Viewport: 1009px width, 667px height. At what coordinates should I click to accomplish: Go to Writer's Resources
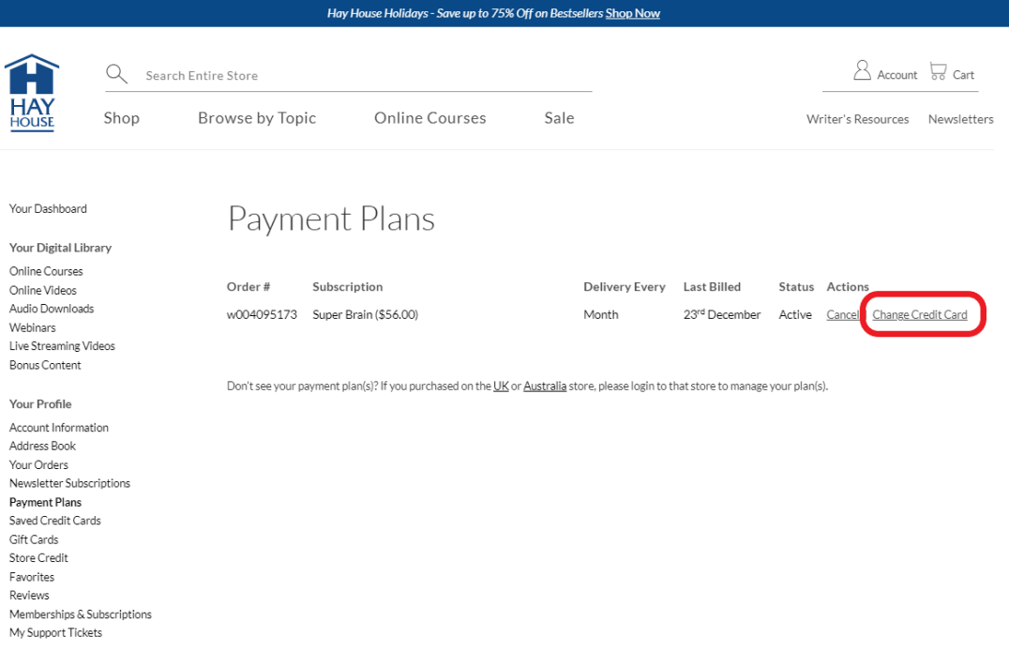tap(857, 119)
